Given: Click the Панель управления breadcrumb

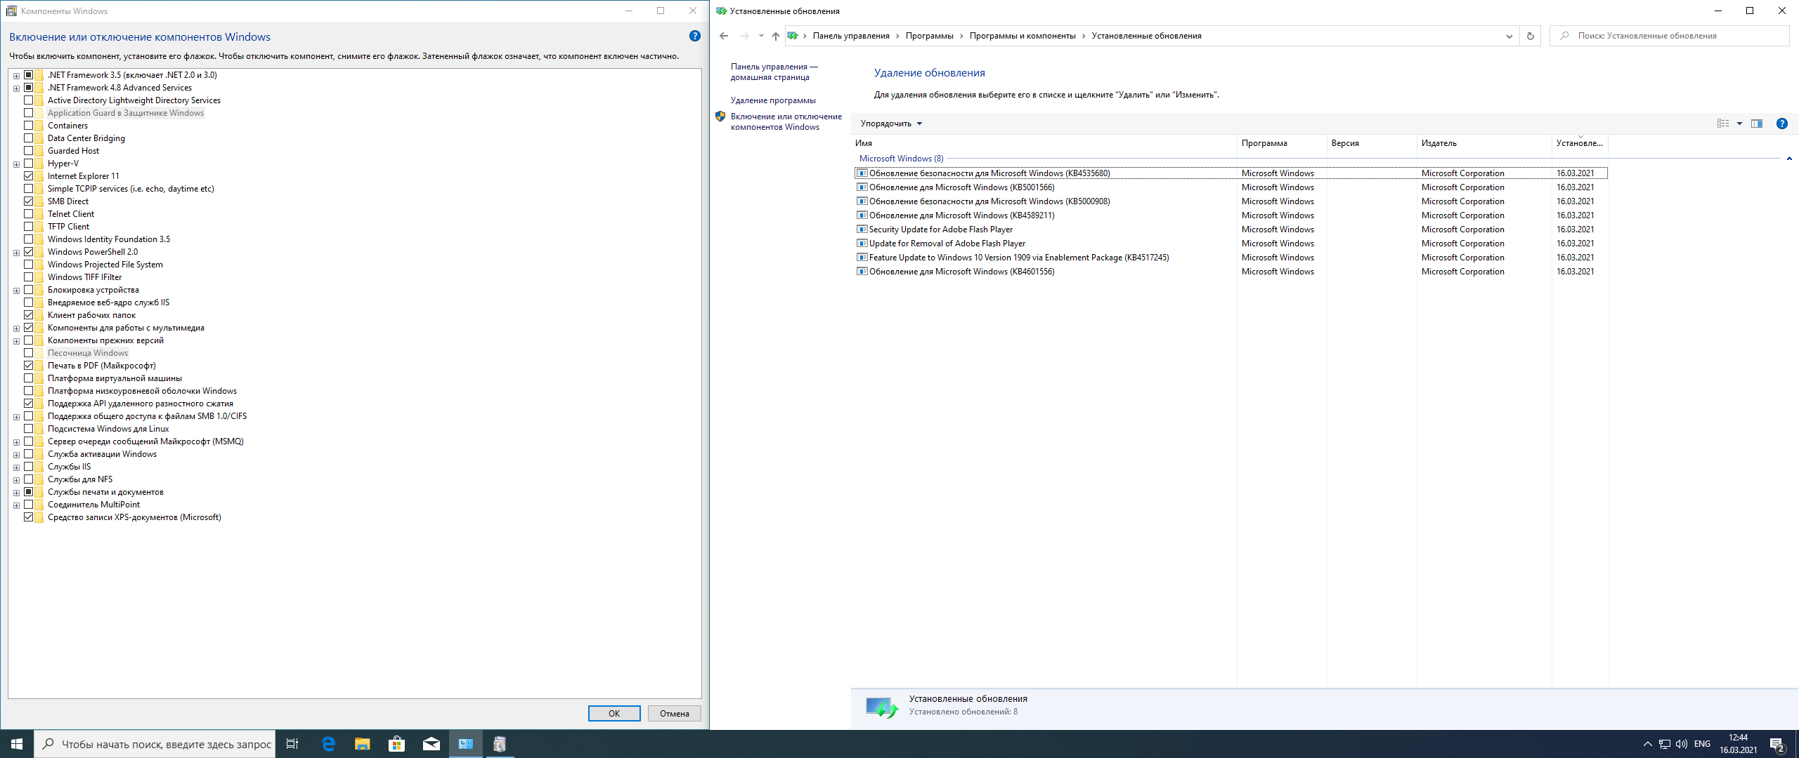Looking at the screenshot, I should [x=851, y=36].
